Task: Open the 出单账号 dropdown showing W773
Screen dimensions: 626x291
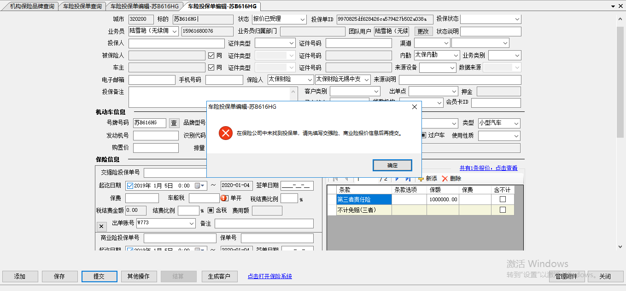Action: [192, 223]
